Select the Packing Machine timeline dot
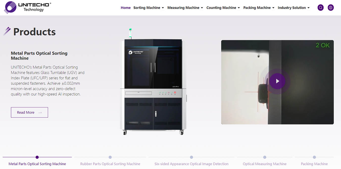This screenshot has height=169, width=341. 314,157
